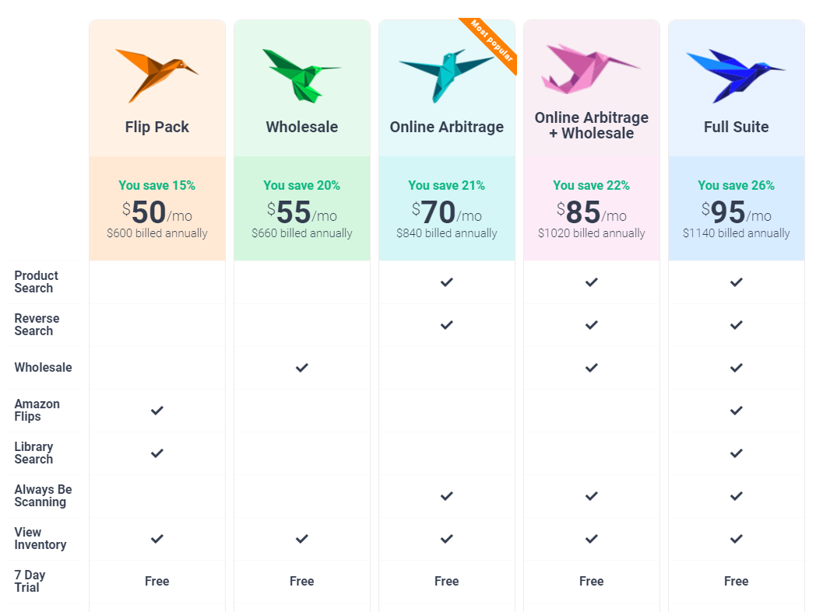This screenshot has height=612, width=816.
Task: Click Free trial text under Flip Pack
Action: tap(157, 581)
